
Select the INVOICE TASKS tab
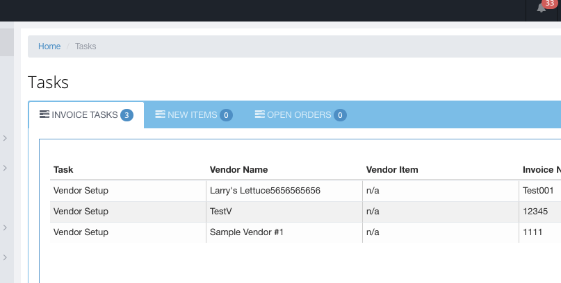coord(86,115)
